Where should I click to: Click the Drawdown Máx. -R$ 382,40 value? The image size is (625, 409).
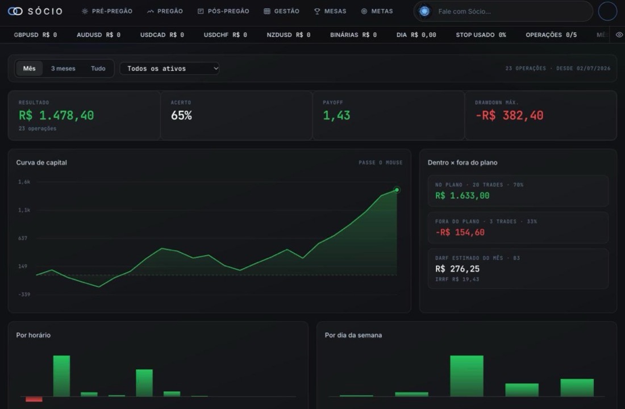tap(509, 116)
